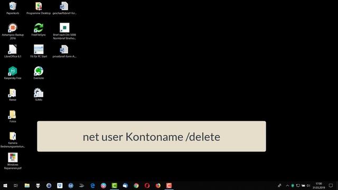Open the People icon in taskbar
Screen dimensions: 338x190
(279, 185)
